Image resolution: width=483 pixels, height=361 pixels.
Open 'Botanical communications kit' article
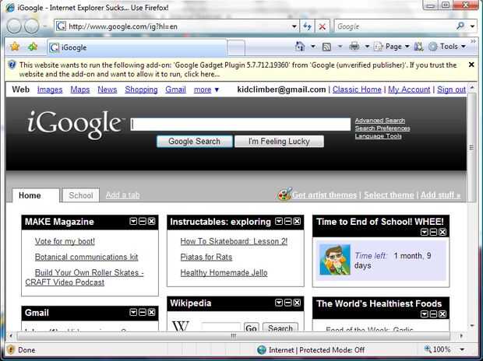(x=86, y=257)
